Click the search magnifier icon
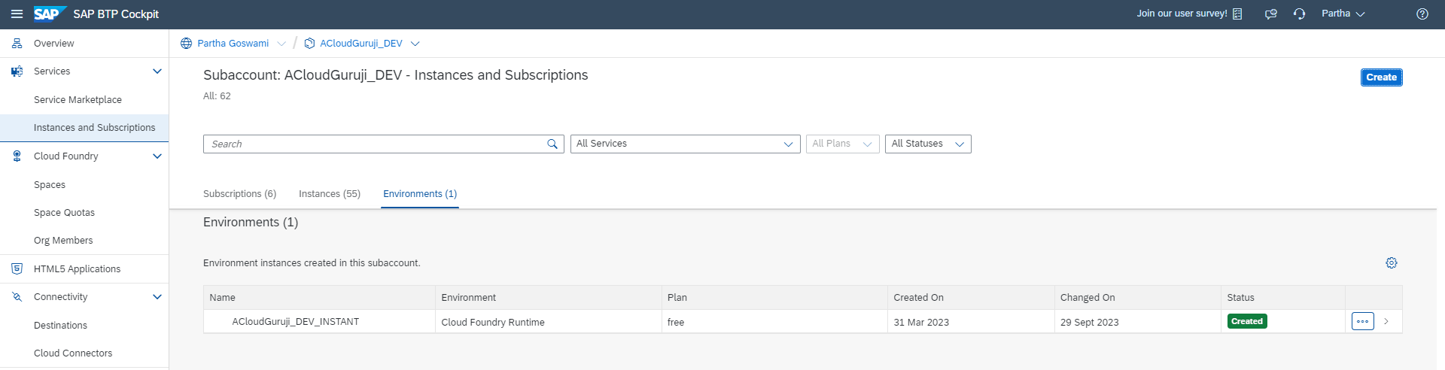Image resolution: width=1445 pixels, height=370 pixels. (552, 144)
